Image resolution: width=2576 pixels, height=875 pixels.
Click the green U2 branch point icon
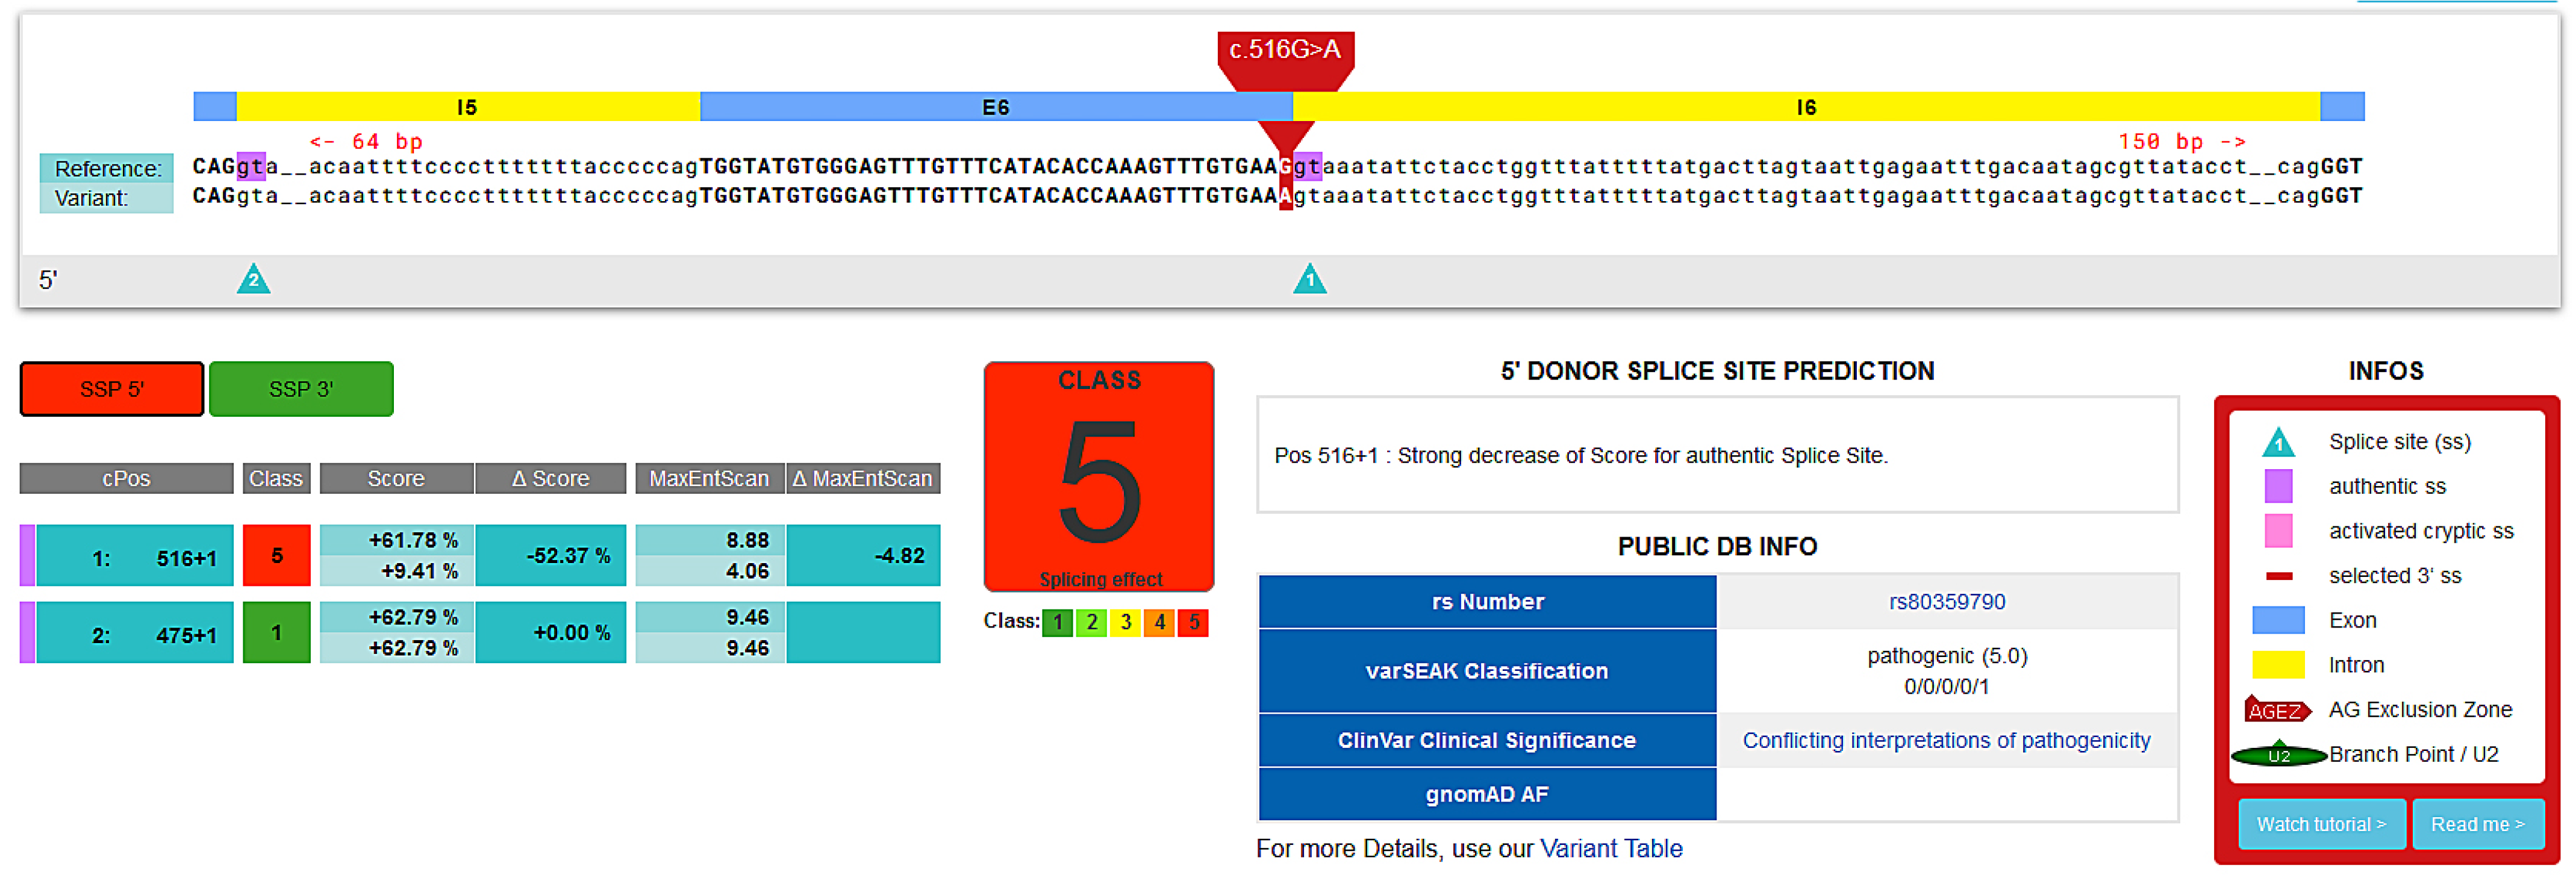2278,755
